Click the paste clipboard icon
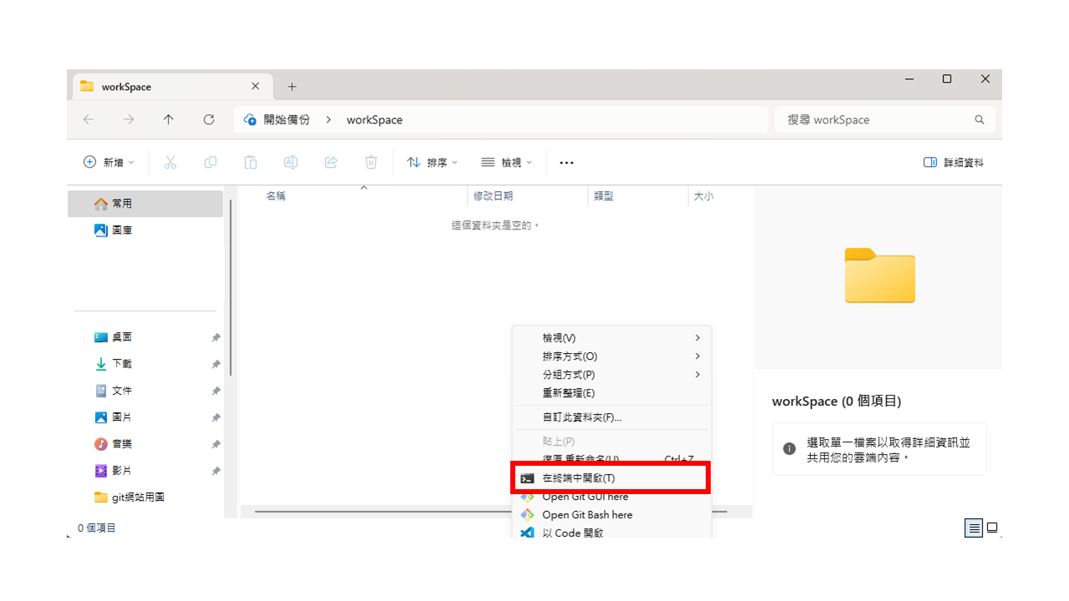1069x601 pixels. pos(251,163)
